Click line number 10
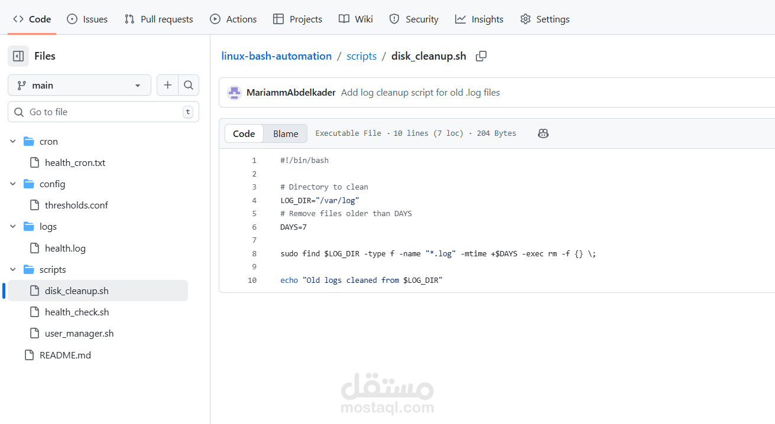The width and height of the screenshot is (775, 424). pyautogui.click(x=252, y=281)
